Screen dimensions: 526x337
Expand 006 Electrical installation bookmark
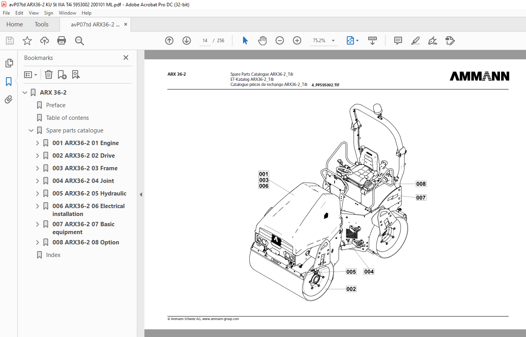point(37,206)
